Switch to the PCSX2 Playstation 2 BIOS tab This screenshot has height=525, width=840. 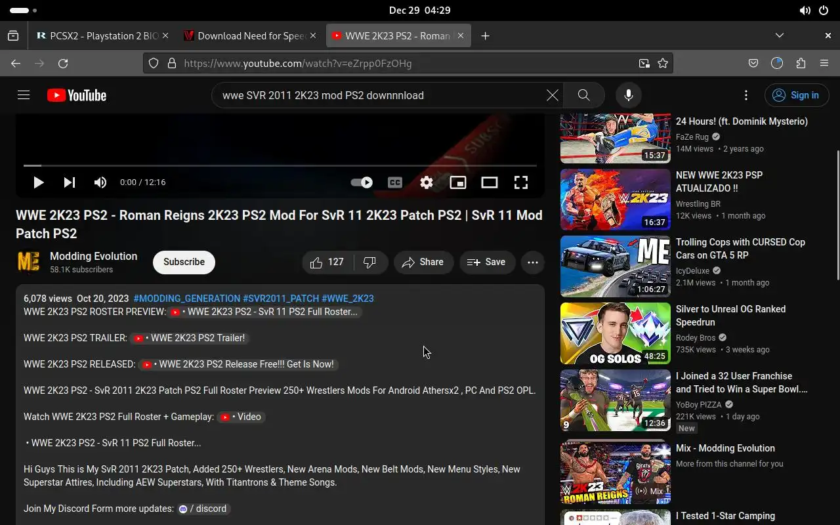98,36
